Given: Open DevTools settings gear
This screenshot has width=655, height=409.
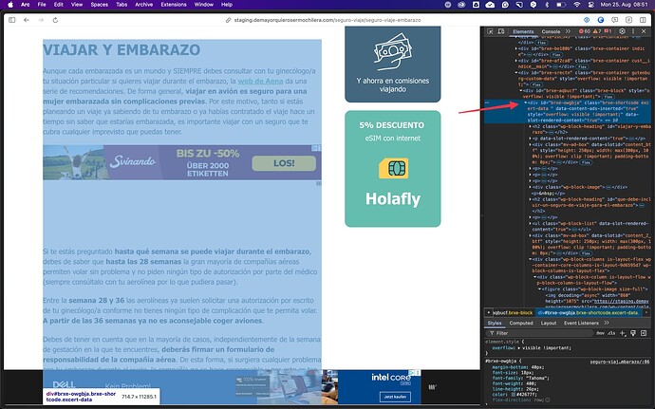Looking at the screenshot, I should 623,31.
